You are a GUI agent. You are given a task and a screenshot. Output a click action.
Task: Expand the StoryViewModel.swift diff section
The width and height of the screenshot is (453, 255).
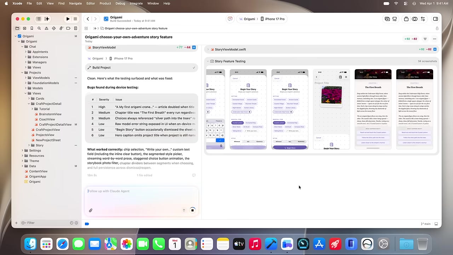tap(208, 50)
